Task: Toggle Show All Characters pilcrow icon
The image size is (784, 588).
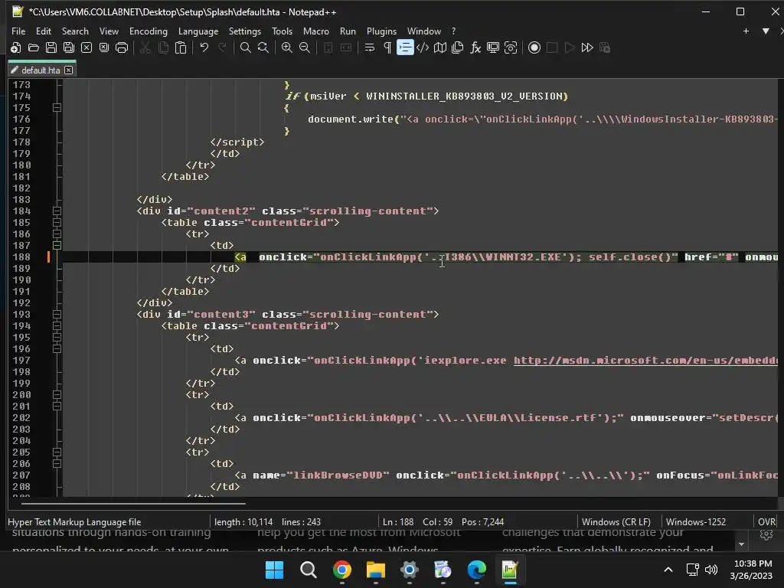Action: pyautogui.click(x=387, y=47)
